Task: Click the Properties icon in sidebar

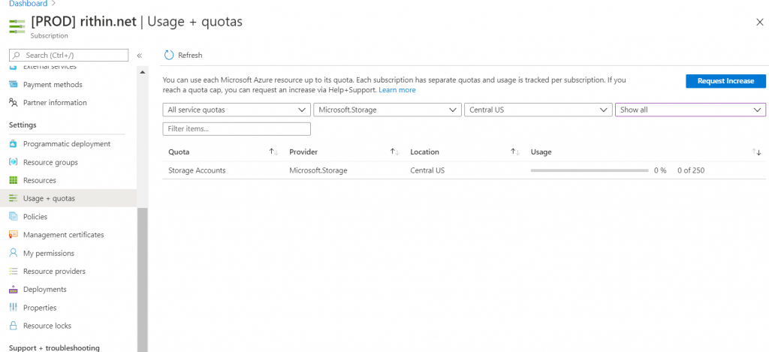Action: point(13,308)
